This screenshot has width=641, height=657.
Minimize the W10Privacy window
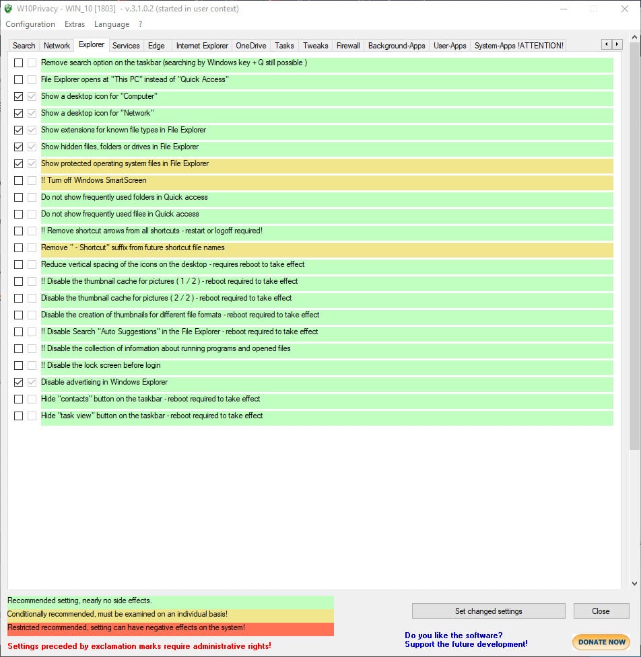[564, 9]
